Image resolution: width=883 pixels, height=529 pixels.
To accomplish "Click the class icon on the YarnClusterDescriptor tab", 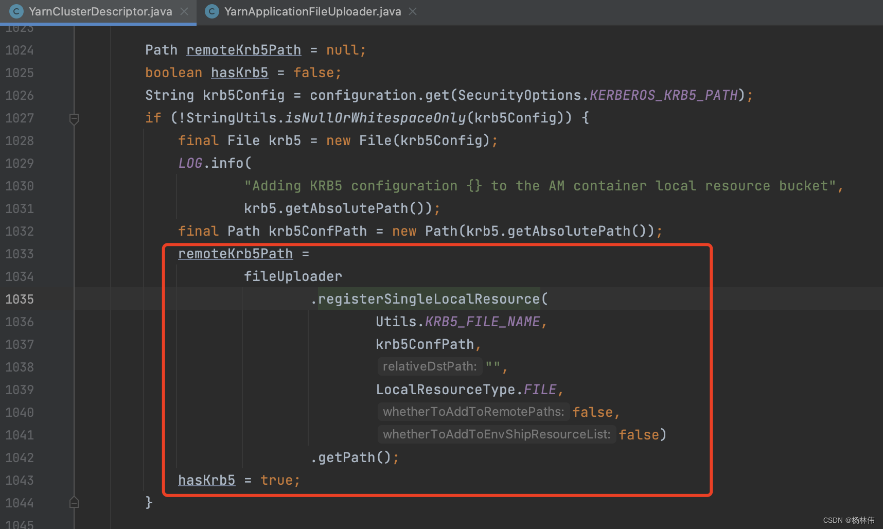I will click(x=17, y=11).
